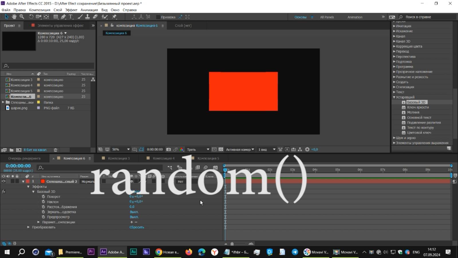Viewport: 458px width, 258px height.
Task: Open the composition flowchart icon in viewer
Action: point(300,149)
